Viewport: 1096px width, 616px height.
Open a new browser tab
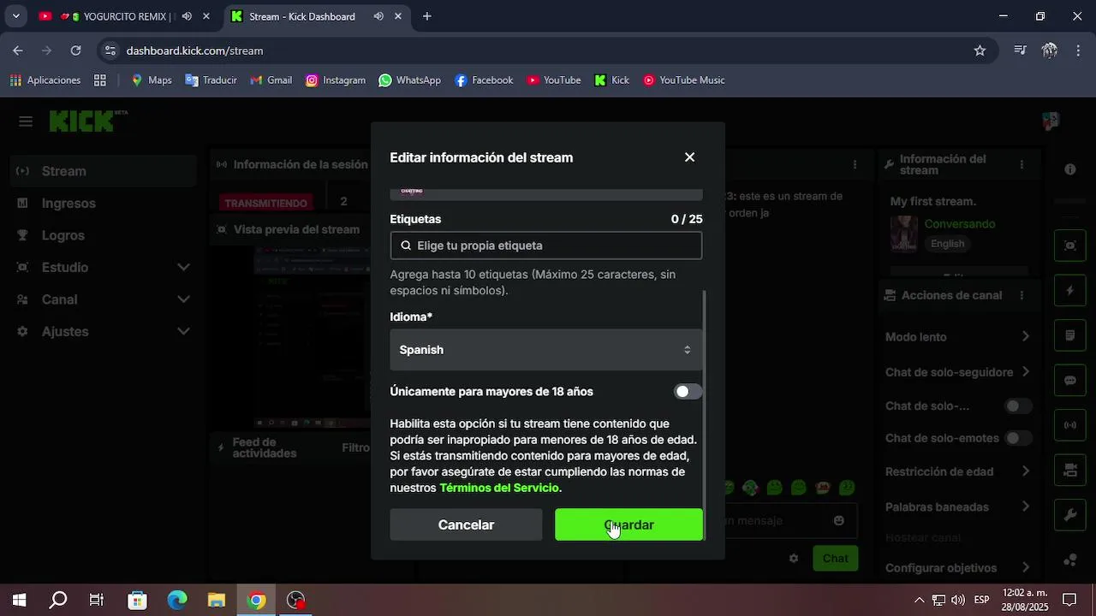click(x=427, y=16)
